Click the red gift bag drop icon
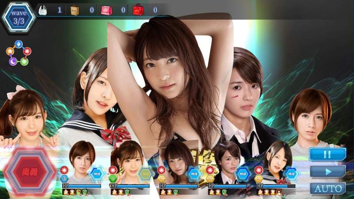Screen dimensions: 354x199 [139, 10]
